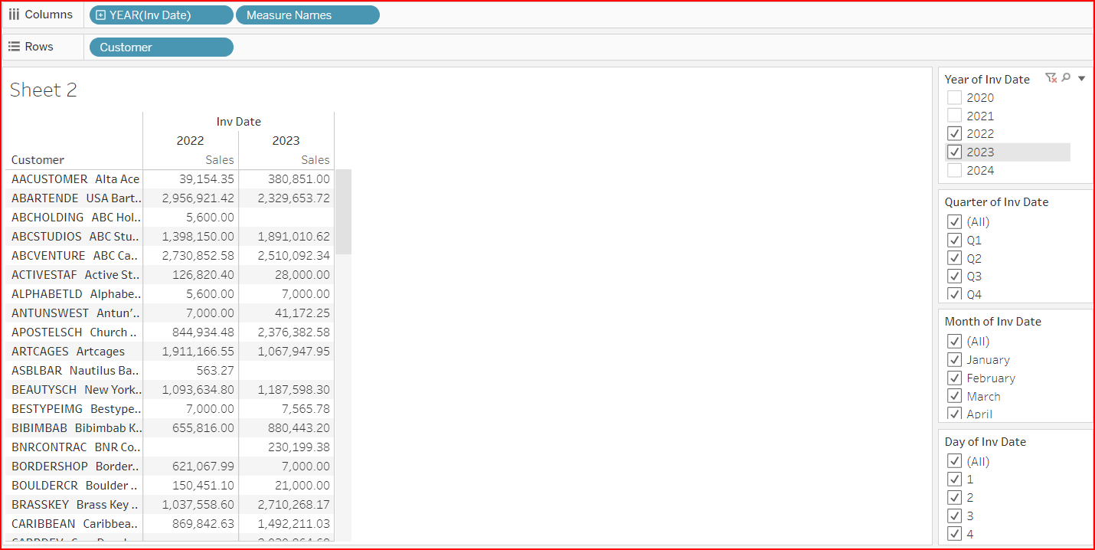Image resolution: width=1095 pixels, height=550 pixels.
Task: Open Year of Inv Date filter dropdown menu
Action: tap(1081, 78)
